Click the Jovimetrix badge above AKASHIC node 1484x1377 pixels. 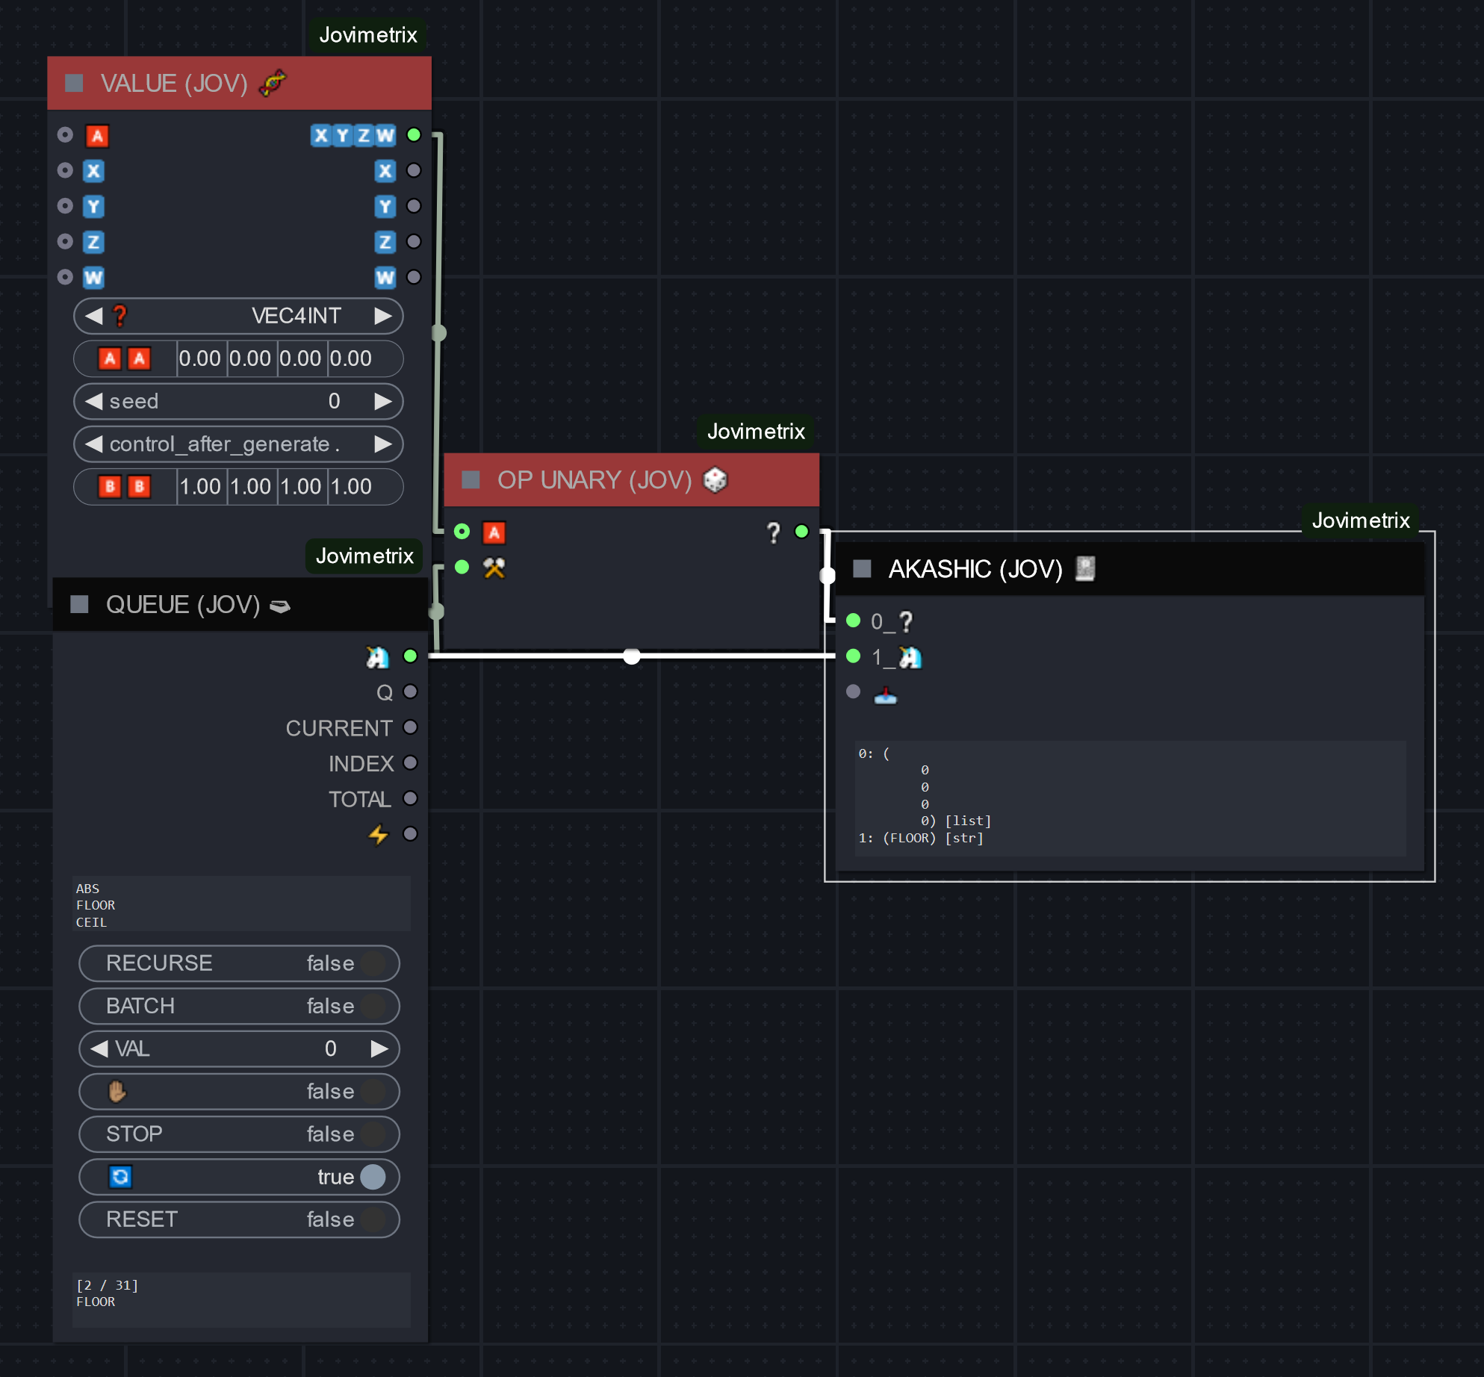click(1360, 520)
